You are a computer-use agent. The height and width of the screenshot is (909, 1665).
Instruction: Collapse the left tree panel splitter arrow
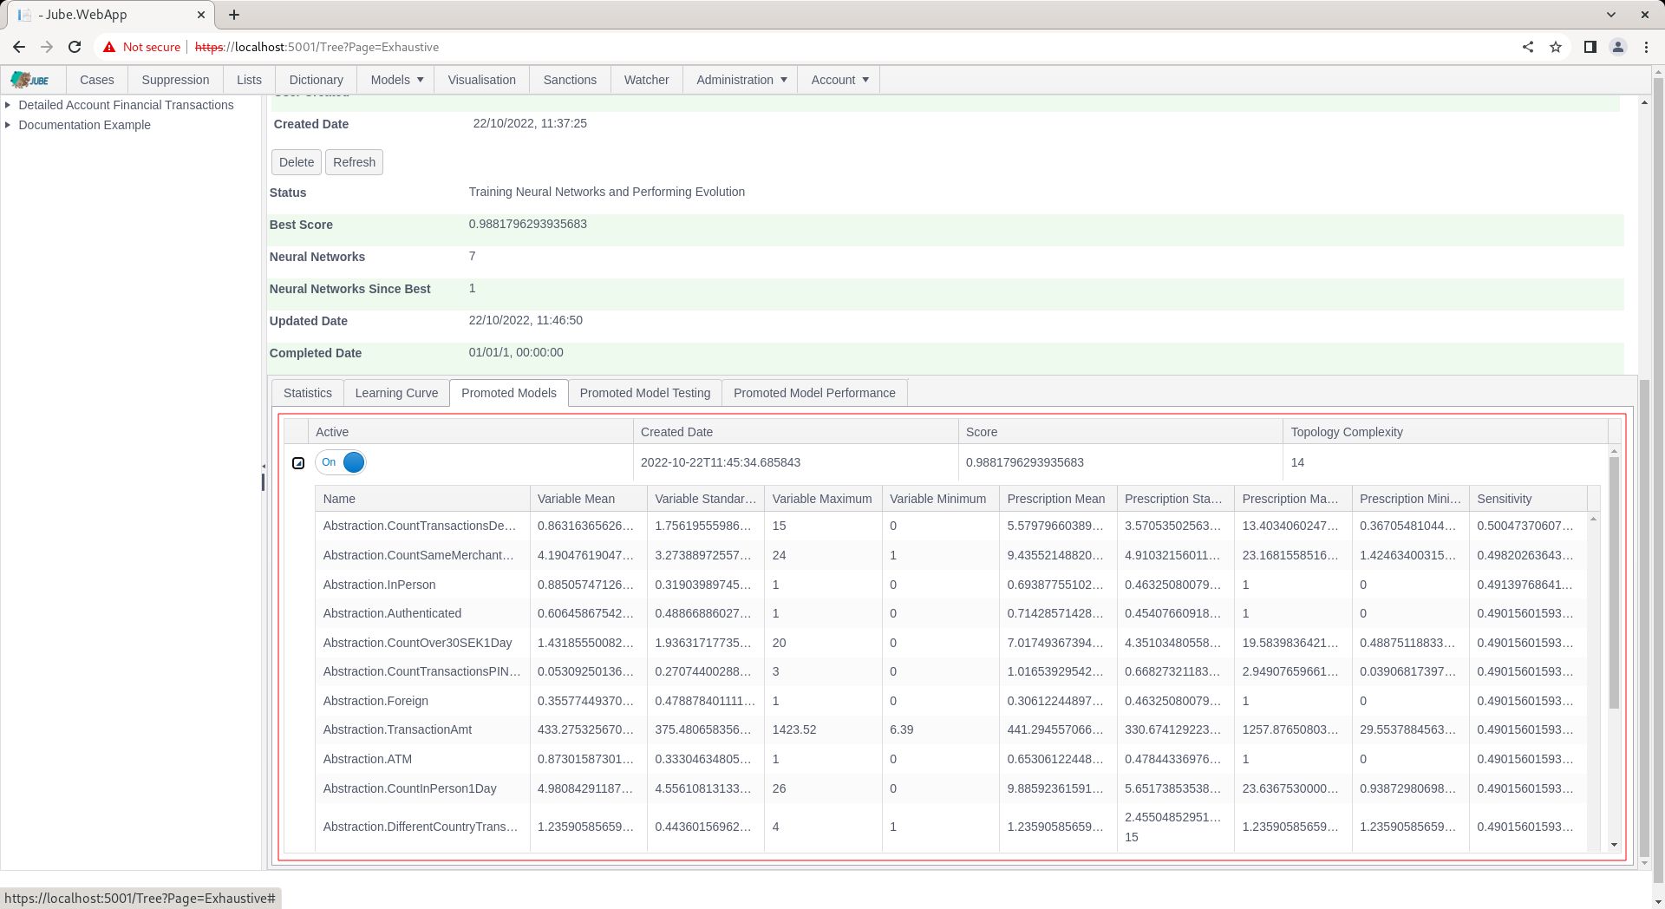click(264, 467)
